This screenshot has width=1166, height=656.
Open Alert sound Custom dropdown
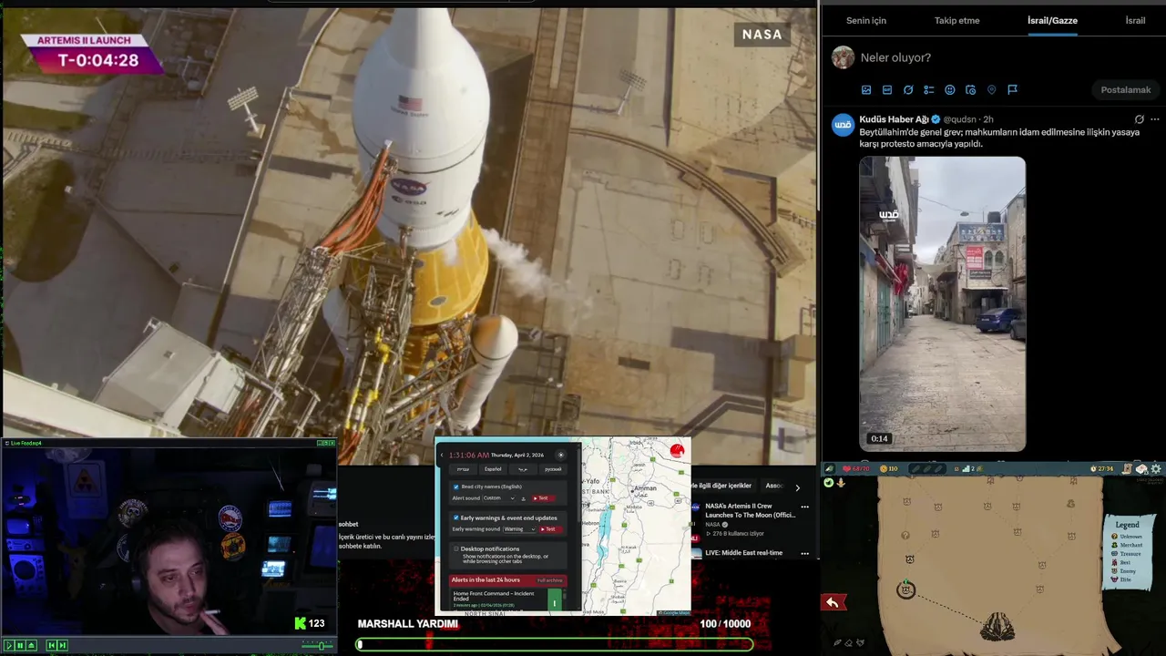[x=499, y=498]
